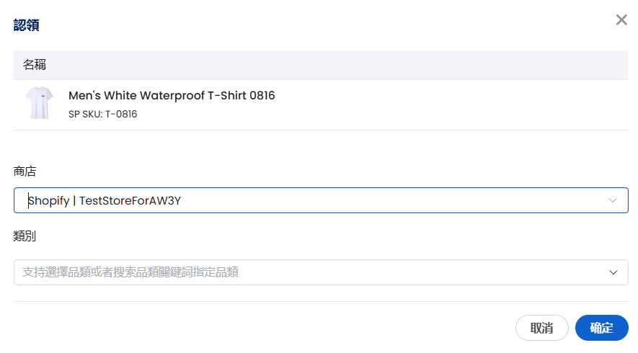This screenshot has height=353, width=638.
Task: Select the SP SKU: T-0816 text
Action: (x=102, y=114)
